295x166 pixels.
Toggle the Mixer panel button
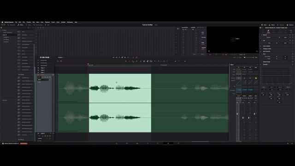264,25
